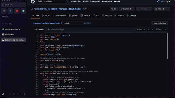This screenshot has width=175, height=98.
Task: Select the Editing telegram-youtube tab
Action: click(13, 40)
